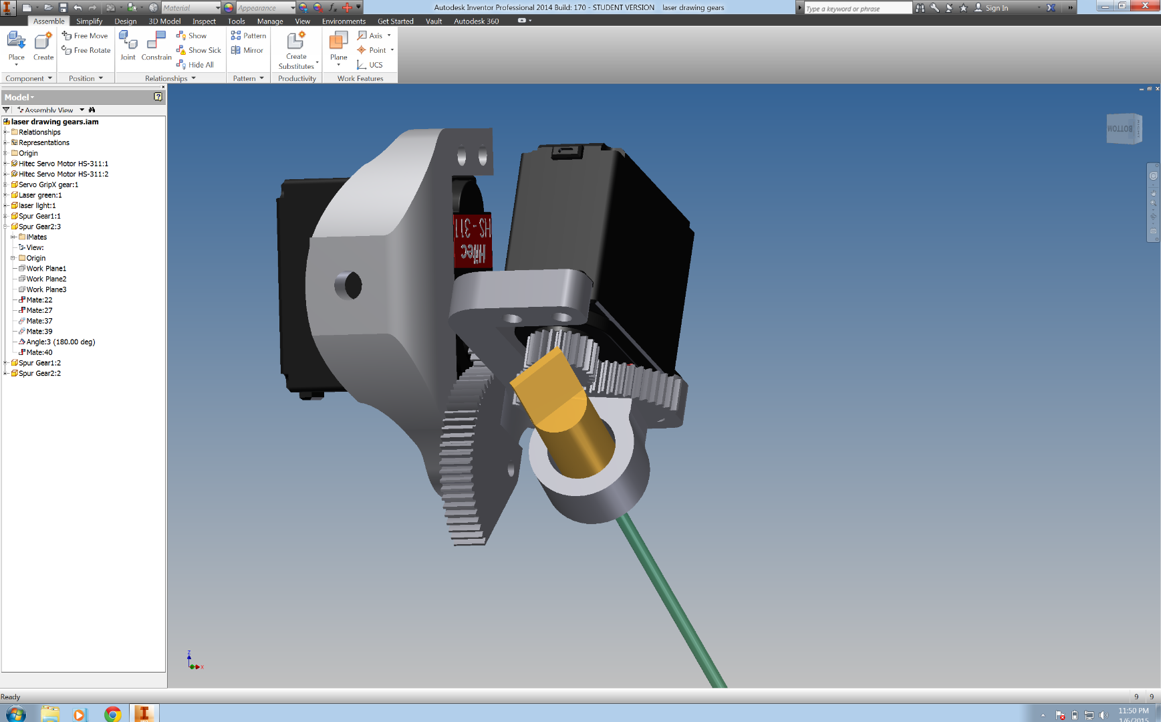Click the New file icon

[27, 7]
